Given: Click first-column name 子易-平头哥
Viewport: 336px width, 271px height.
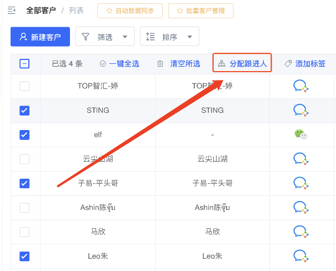Looking at the screenshot, I should coord(98,183).
